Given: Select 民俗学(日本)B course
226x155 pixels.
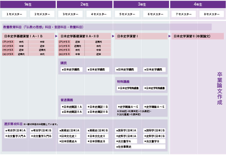Looking at the screenshot, I should click(x=154, y=131).
